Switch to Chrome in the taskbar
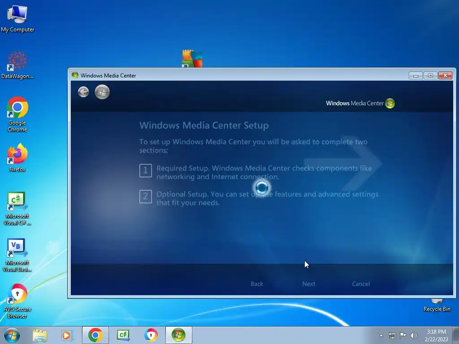Screen dimensions: 459x344 (95, 335)
